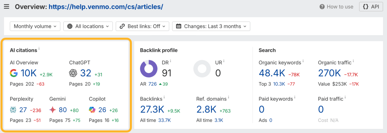
Task: Open the Monthly volume dropdown
Action: click(x=35, y=26)
